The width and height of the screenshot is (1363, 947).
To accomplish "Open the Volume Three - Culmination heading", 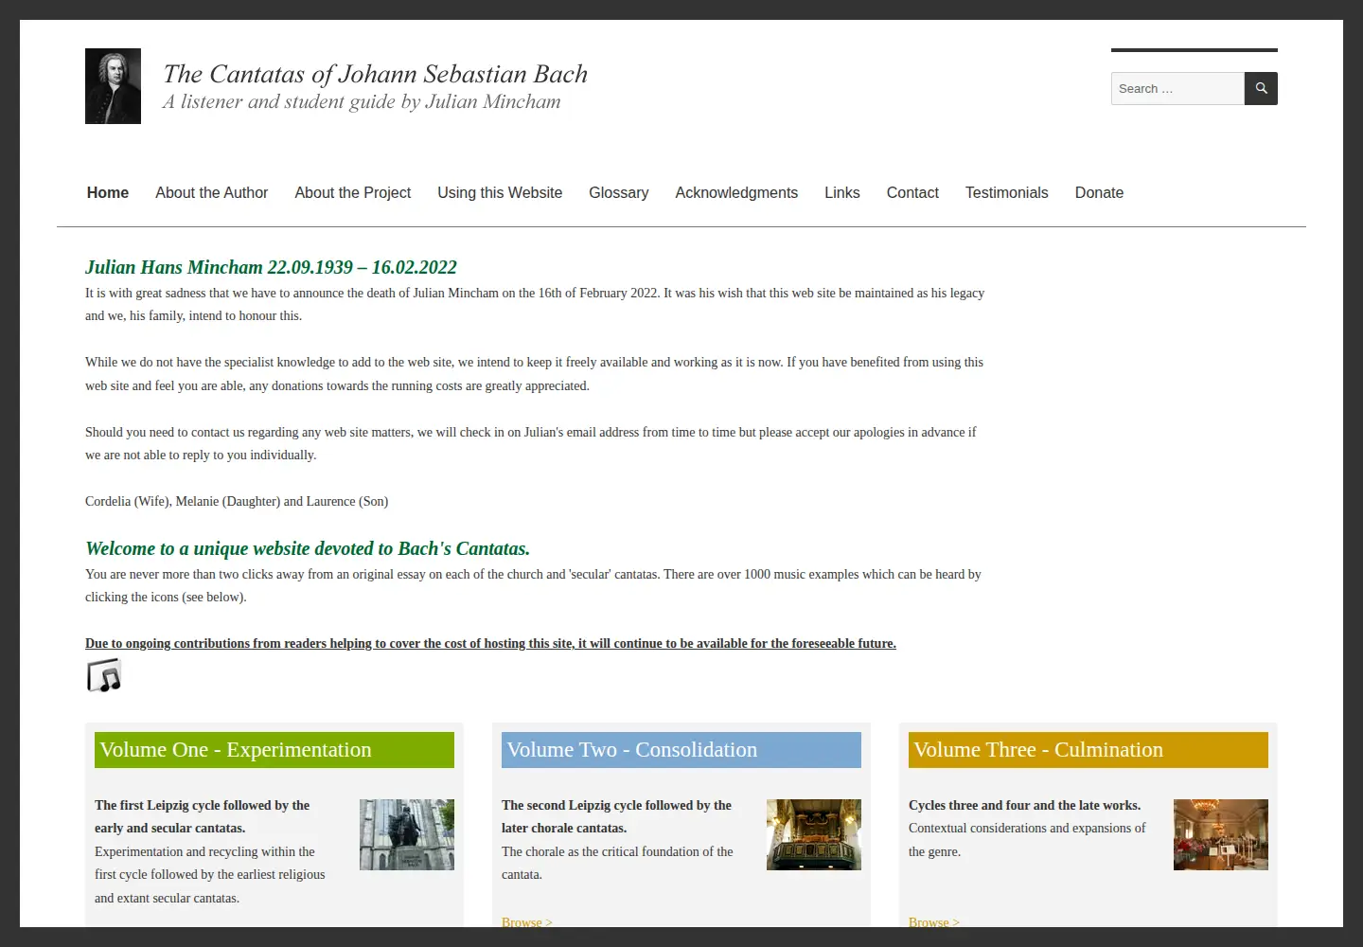I will pos(1089,750).
